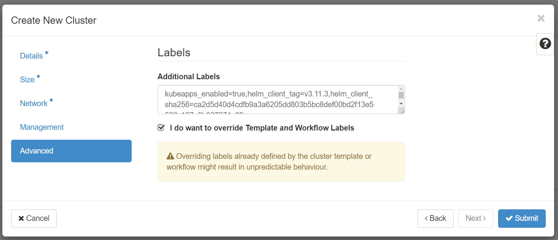
Task: Open the Network step
Action: click(34, 103)
